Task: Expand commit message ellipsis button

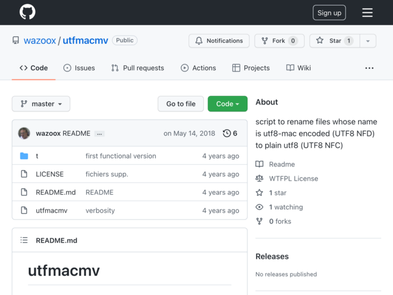Action: (99, 134)
